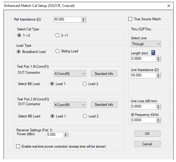Open Standard Info for Test Port 1
Viewport: 176px width, 162px height.
click(x=104, y=74)
